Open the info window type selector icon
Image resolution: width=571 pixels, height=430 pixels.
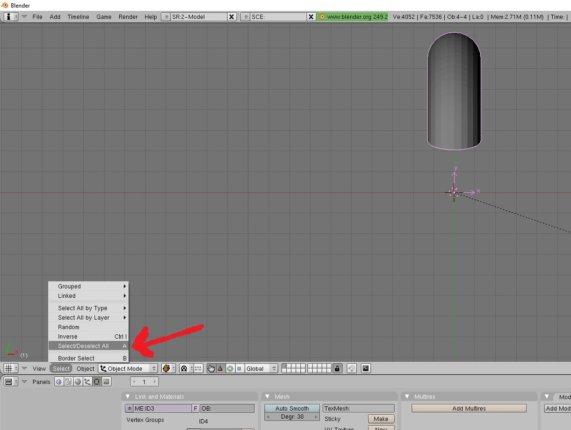pos(11,17)
